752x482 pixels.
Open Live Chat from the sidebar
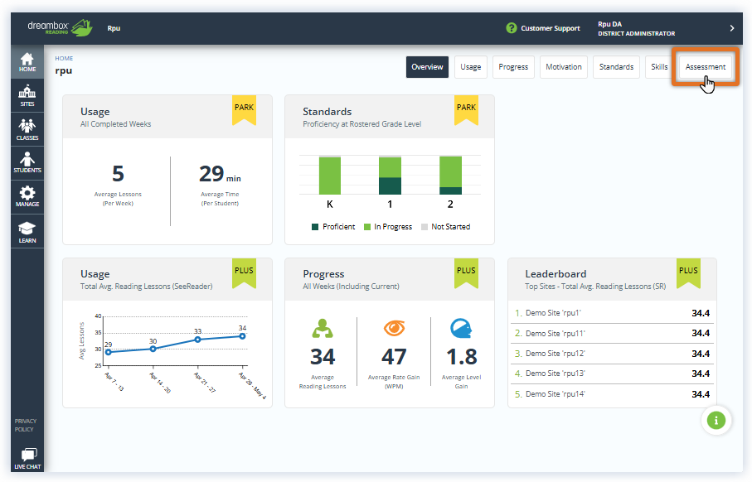[x=27, y=457]
